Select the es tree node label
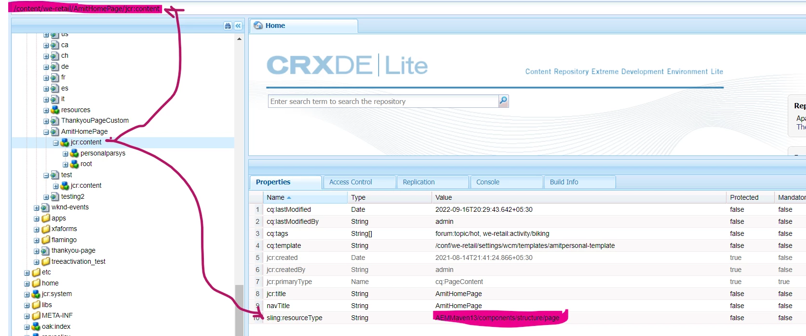 (65, 88)
